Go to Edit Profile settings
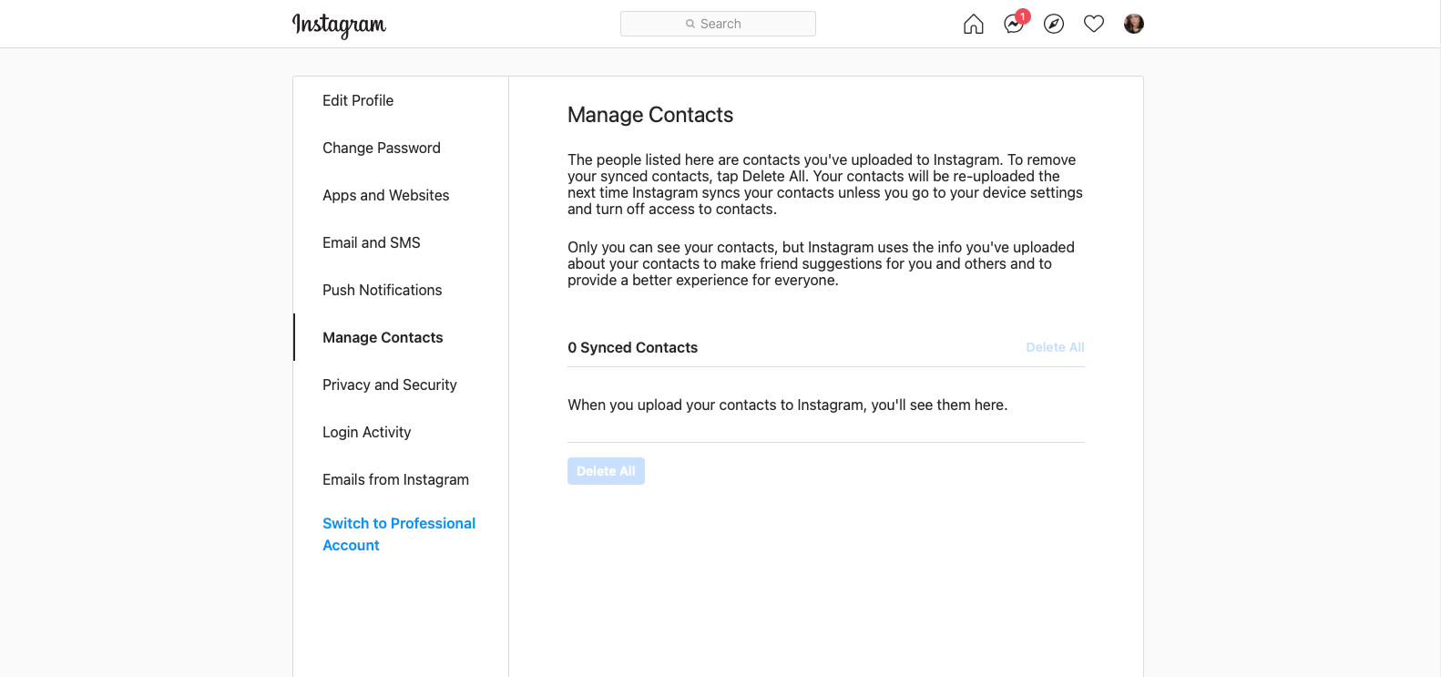Viewport: 1441px width, 677px height. (x=401, y=100)
